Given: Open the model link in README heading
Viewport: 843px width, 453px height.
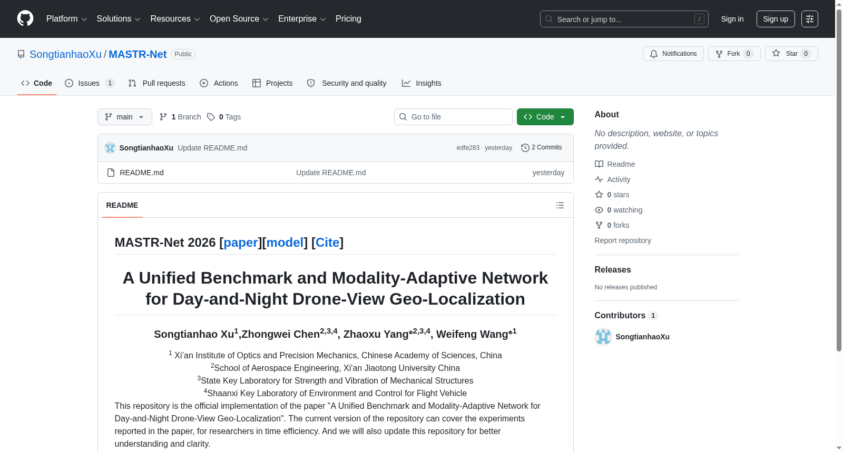Looking at the screenshot, I should 285,243.
